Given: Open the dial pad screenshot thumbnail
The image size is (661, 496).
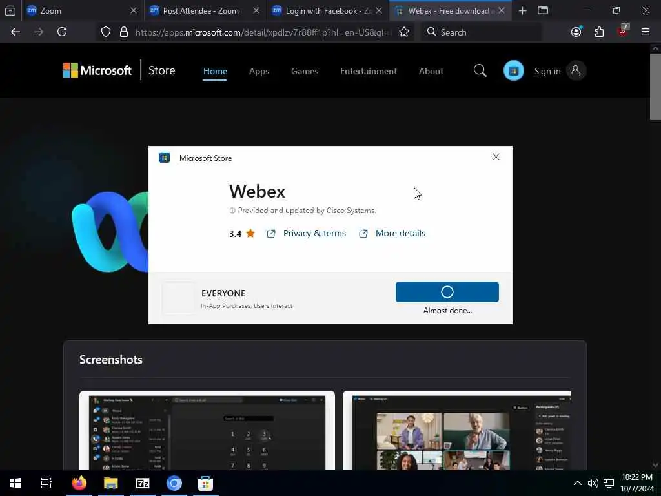Looking at the screenshot, I should click(x=207, y=430).
